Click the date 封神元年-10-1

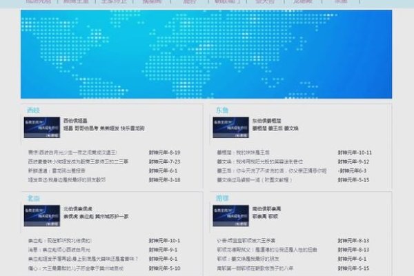164,241
